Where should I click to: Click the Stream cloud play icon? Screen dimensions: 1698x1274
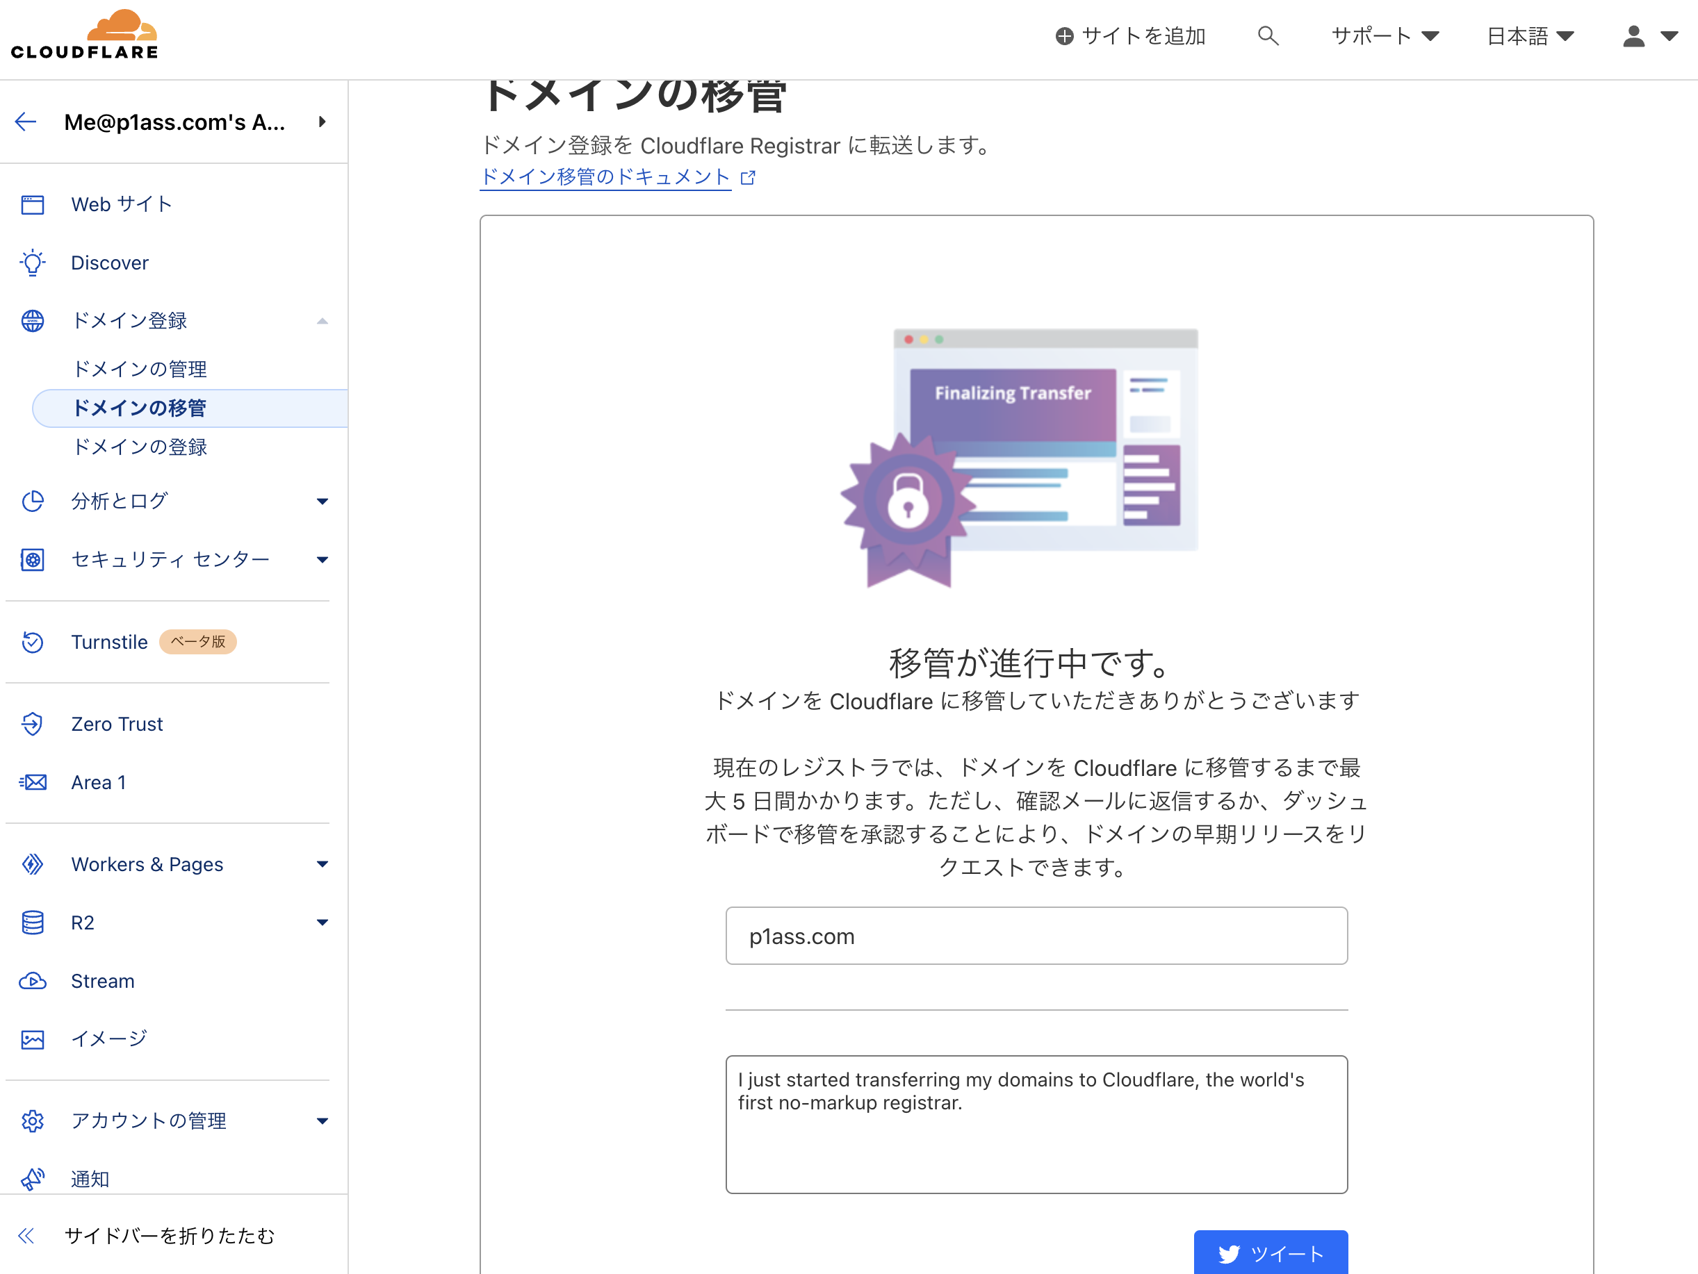32,981
